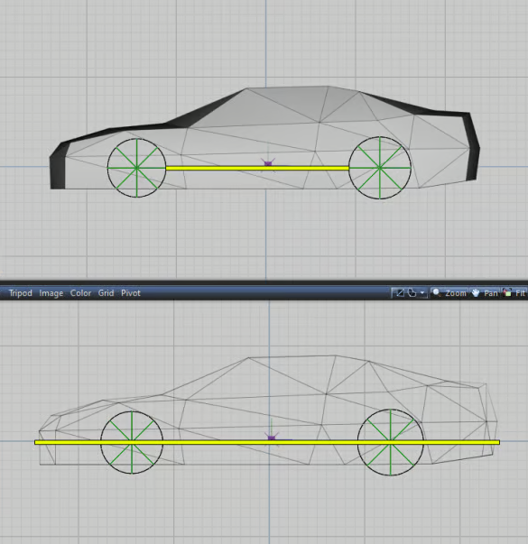
Task: Select the rear wheel in shaded view
Action: pyautogui.click(x=380, y=168)
